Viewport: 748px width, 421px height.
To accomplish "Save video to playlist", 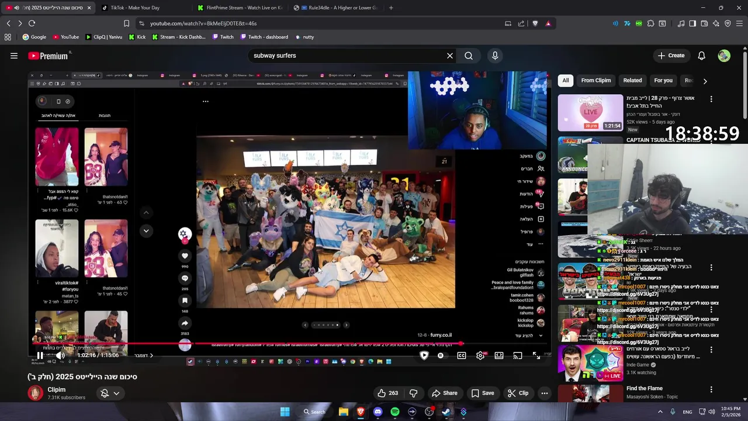I will coord(483,393).
